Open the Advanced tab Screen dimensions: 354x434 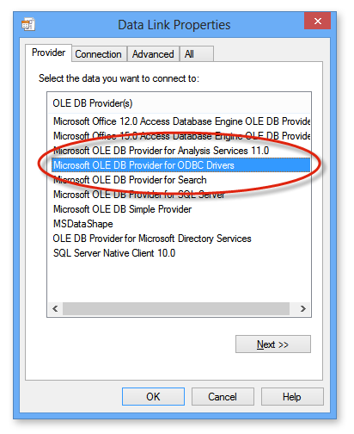click(x=153, y=54)
